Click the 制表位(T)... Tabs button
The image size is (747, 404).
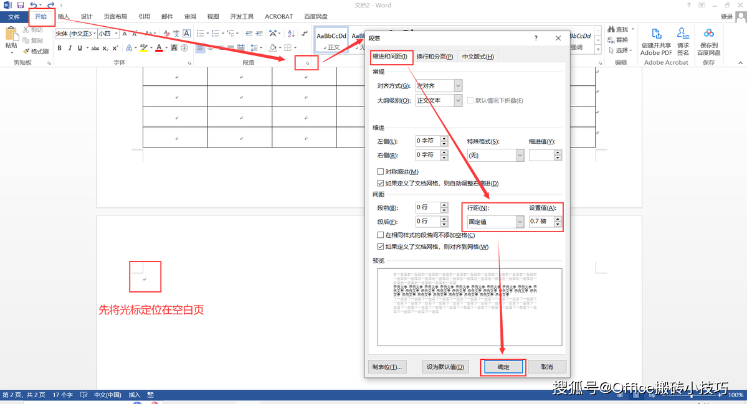pos(387,367)
